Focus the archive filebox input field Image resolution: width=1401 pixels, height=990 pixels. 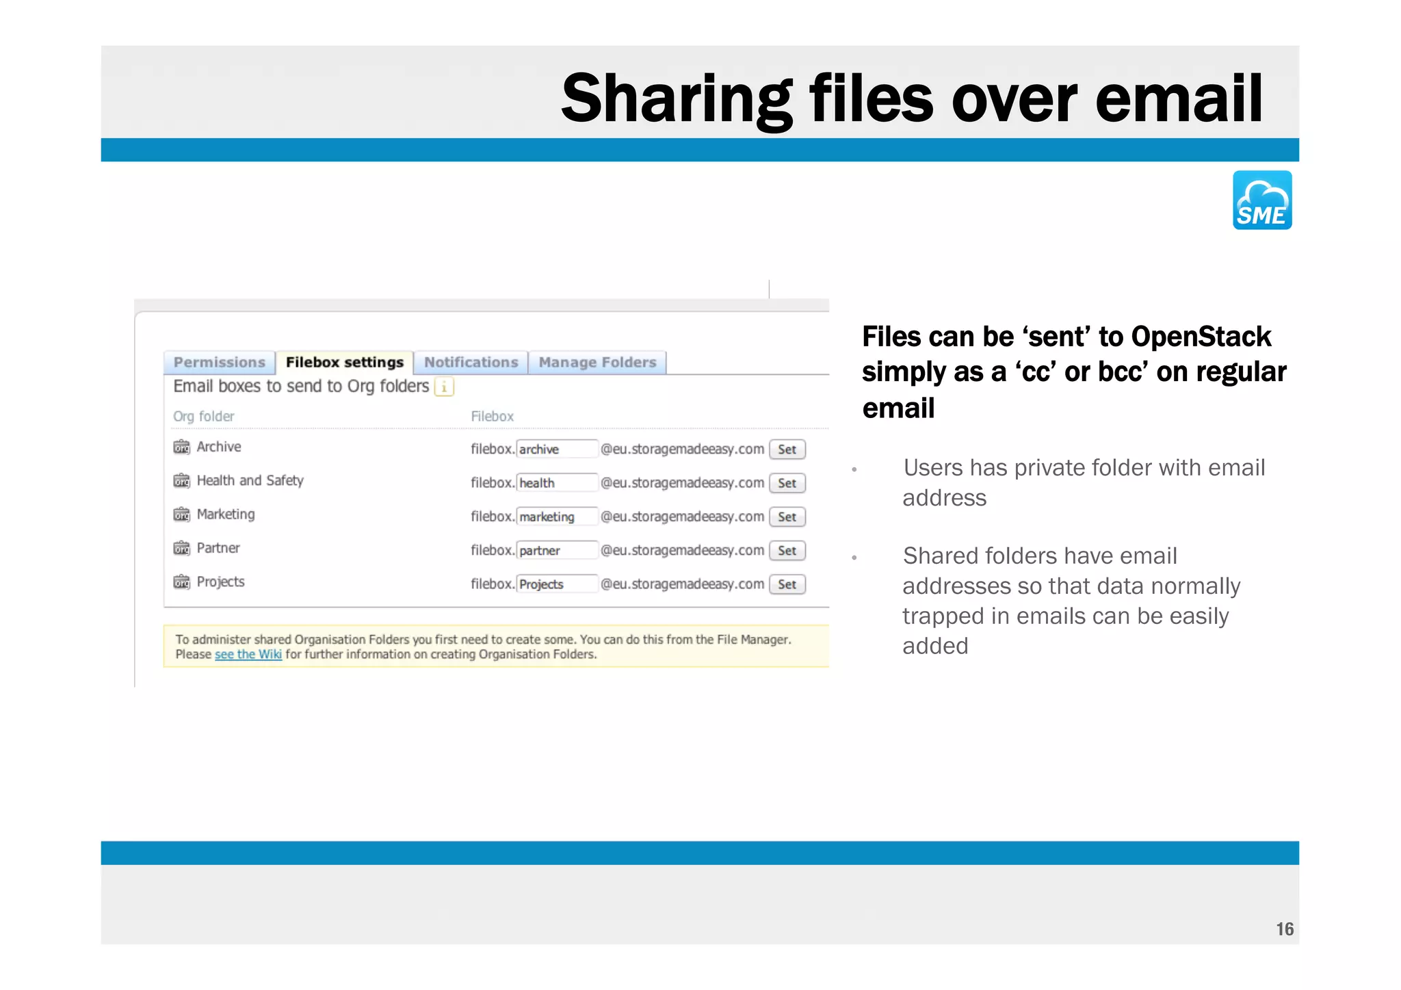click(557, 449)
